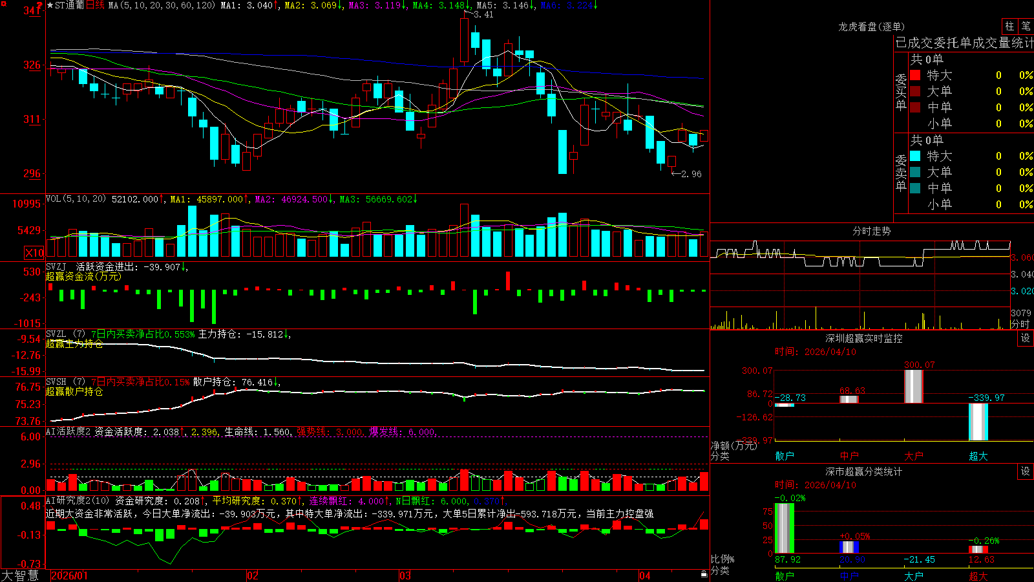Switch the order panel to 笔 view
Image resolution: width=1034 pixels, height=582 pixels.
tap(1026, 26)
